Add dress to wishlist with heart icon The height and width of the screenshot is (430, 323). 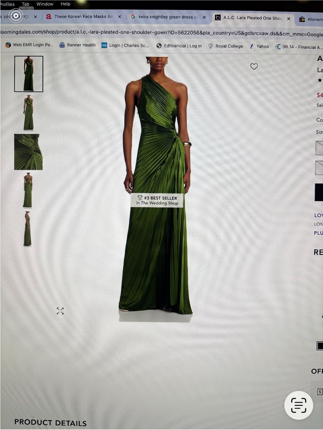click(254, 66)
